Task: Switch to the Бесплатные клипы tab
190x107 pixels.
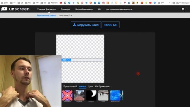Action: pyautogui.click(x=47, y=15)
